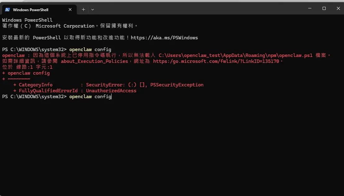Minimize the terminal window
The image size is (344, 196).
pos(310,8)
